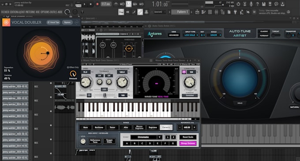This screenshot has height=161, width=300.
Task: Click the Vocal Tips button in Vocal Doubler
Action: pyautogui.click(x=53, y=22)
